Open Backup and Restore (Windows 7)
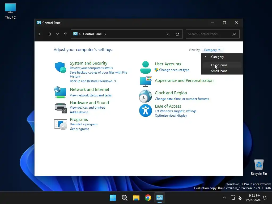Viewport: 272px width, 204px height. coord(93,81)
